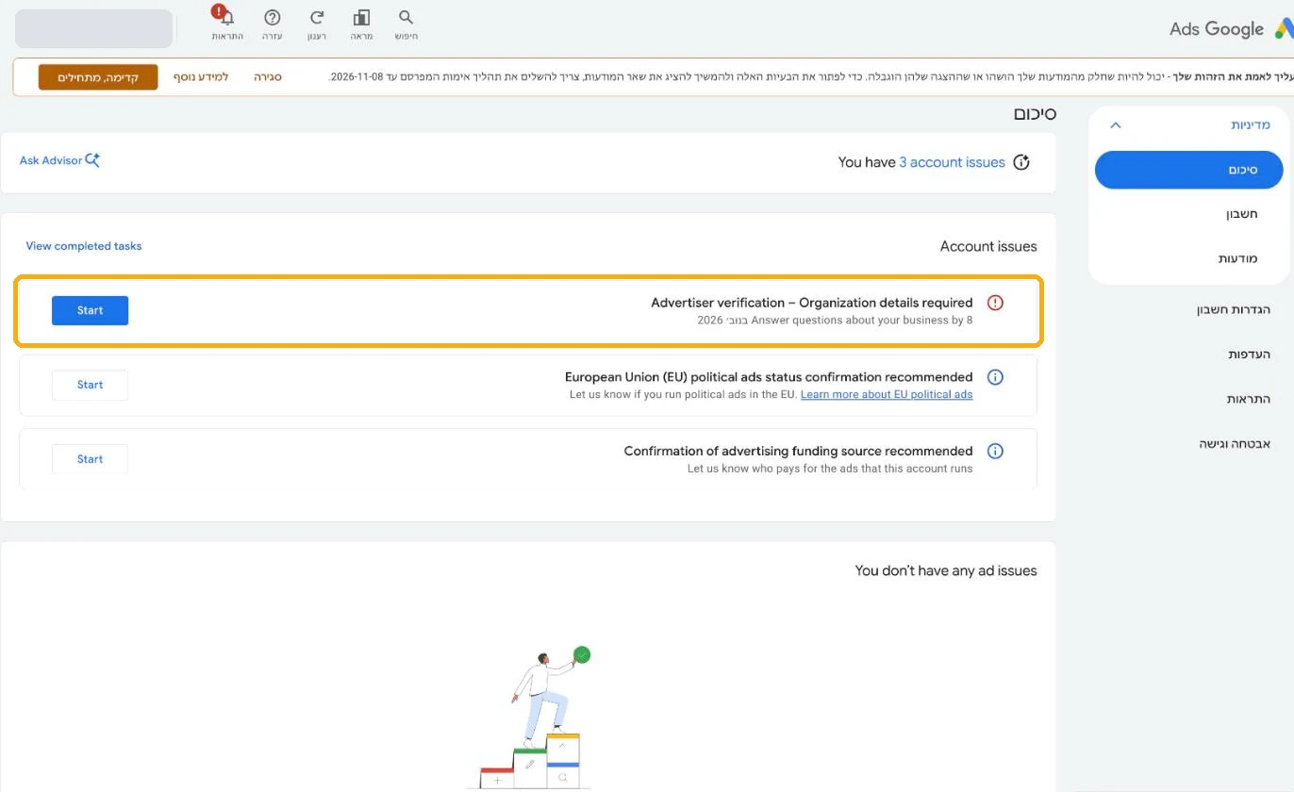This screenshot has height=792, width=1294.
Task: Click the info icon beside EU political ads
Action: pos(995,377)
